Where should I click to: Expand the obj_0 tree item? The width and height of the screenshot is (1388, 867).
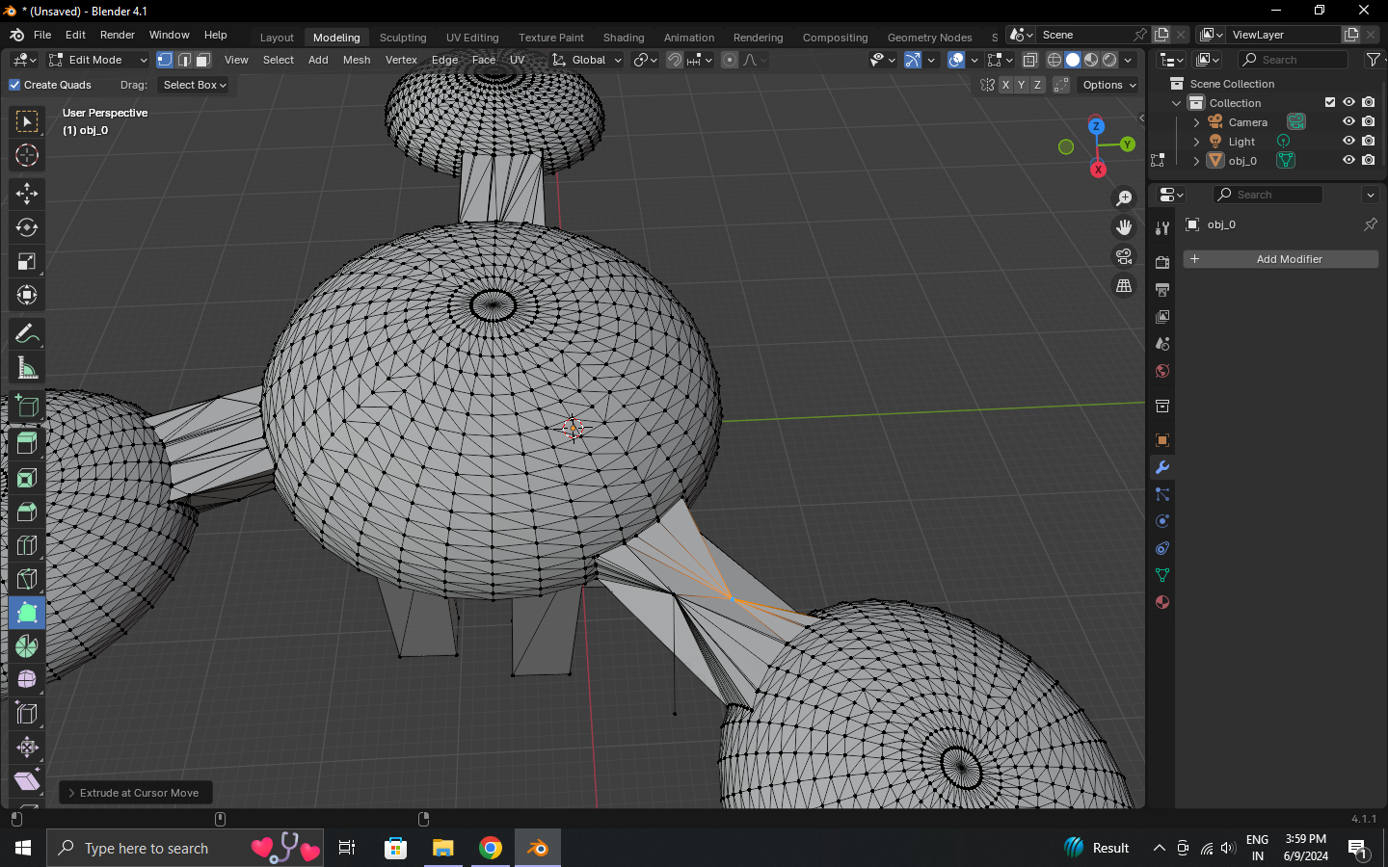click(1196, 161)
